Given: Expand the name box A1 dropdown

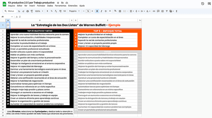Looking at the screenshot, I should tap(12, 17).
